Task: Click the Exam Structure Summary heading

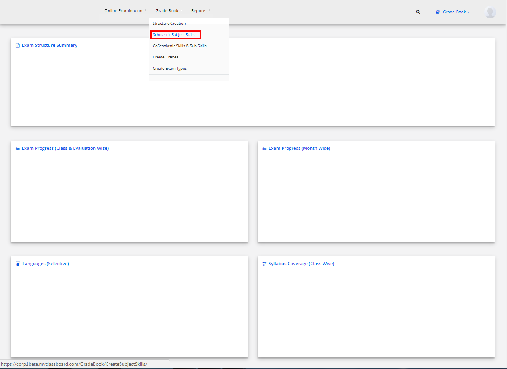Action: tap(50, 45)
